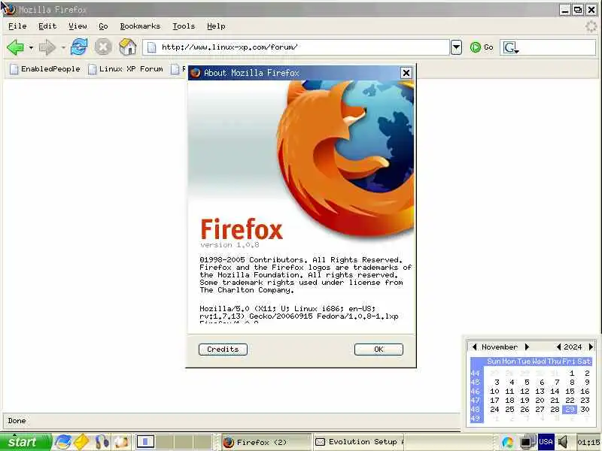602x451 pixels.
Task: Launch the fourth quick-launch icon
Action: [x=121, y=442]
